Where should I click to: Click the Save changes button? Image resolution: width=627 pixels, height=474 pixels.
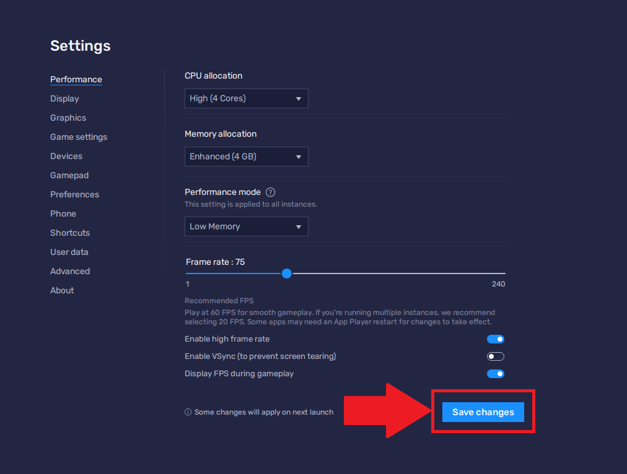coord(483,412)
